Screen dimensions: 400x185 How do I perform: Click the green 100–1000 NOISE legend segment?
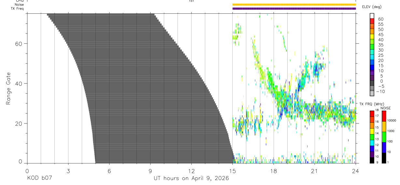click(384, 137)
